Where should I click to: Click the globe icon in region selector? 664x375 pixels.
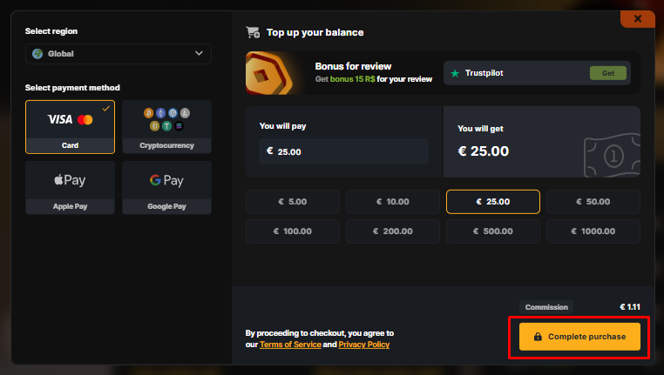[x=37, y=54]
